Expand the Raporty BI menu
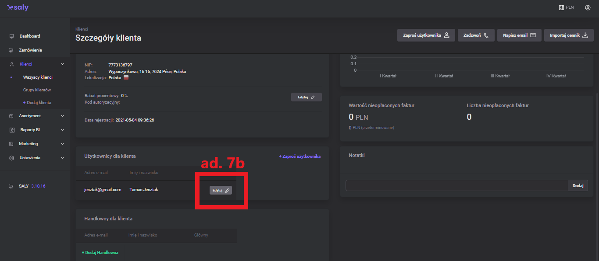599x261 pixels. 62,130
